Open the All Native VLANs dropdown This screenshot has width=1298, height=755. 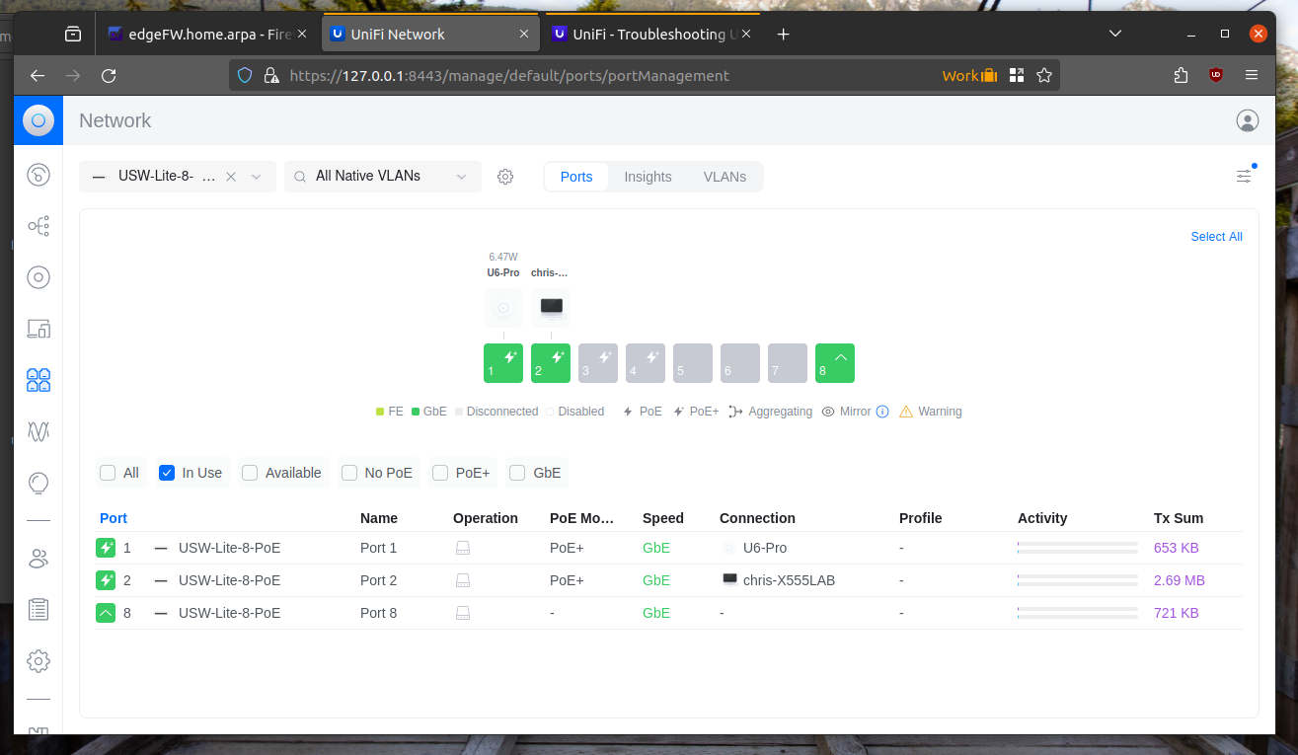coord(383,177)
